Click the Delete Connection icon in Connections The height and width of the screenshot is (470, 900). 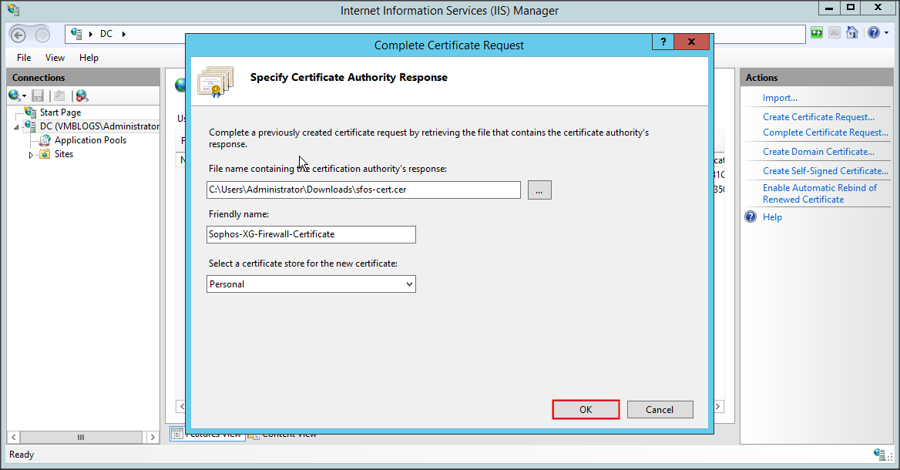pos(81,96)
